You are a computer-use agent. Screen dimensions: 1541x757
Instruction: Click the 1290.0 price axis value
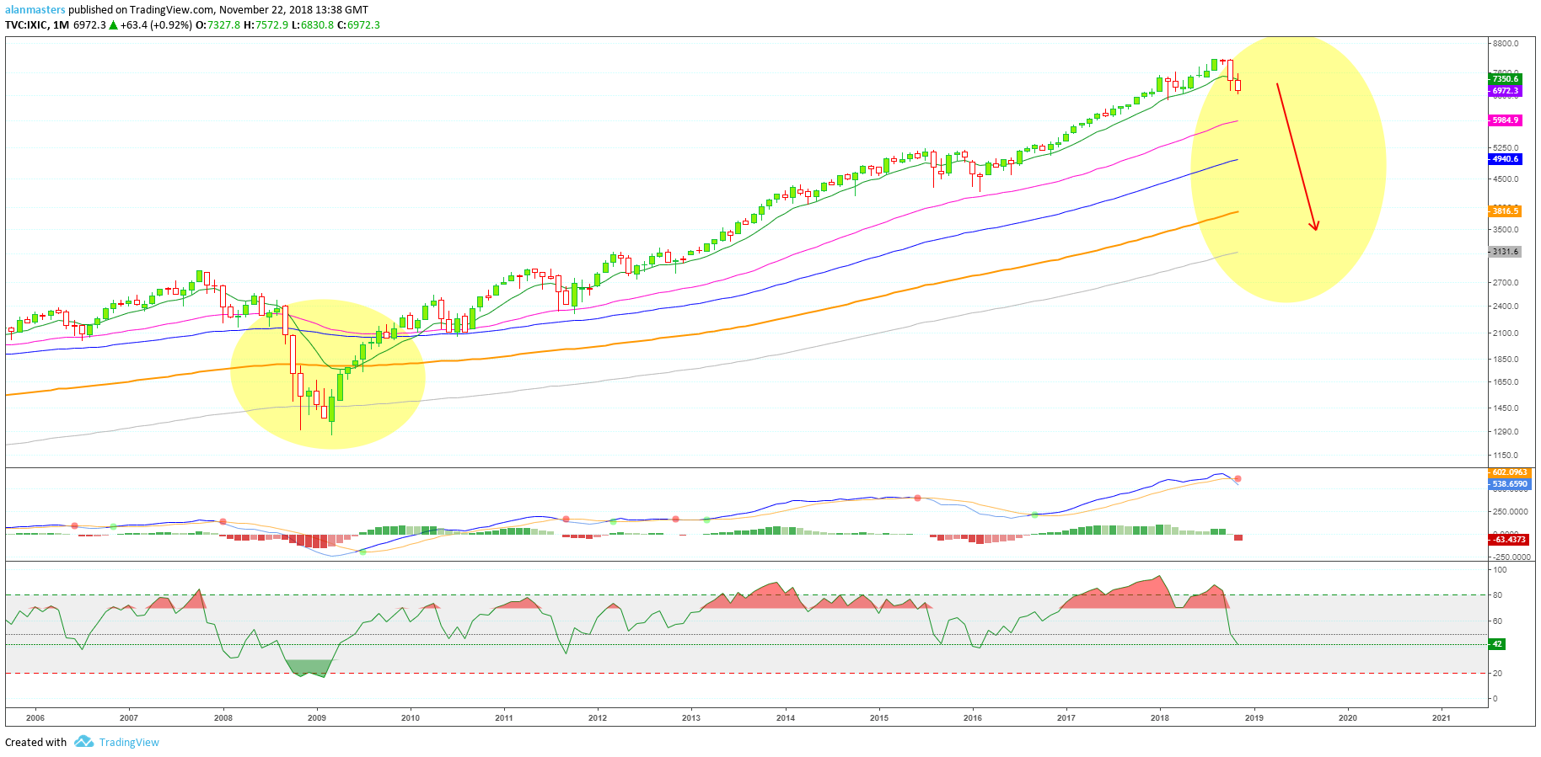point(1506,432)
